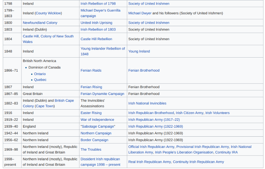This screenshot has height=169, width=265.
Task: Click the Young Ireland link
Action: pyautogui.click(x=139, y=51)
